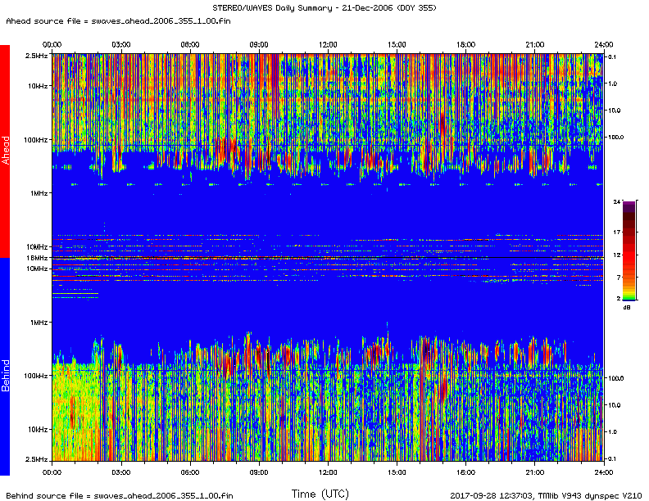649x501 pixels.
Task: Click the Behind panel's 15:00 time tick label
Action: tap(397, 472)
